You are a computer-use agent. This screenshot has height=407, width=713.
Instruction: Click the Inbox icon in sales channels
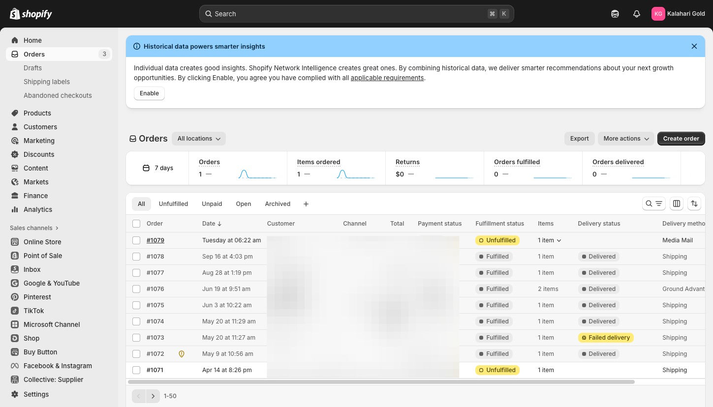tap(15, 269)
